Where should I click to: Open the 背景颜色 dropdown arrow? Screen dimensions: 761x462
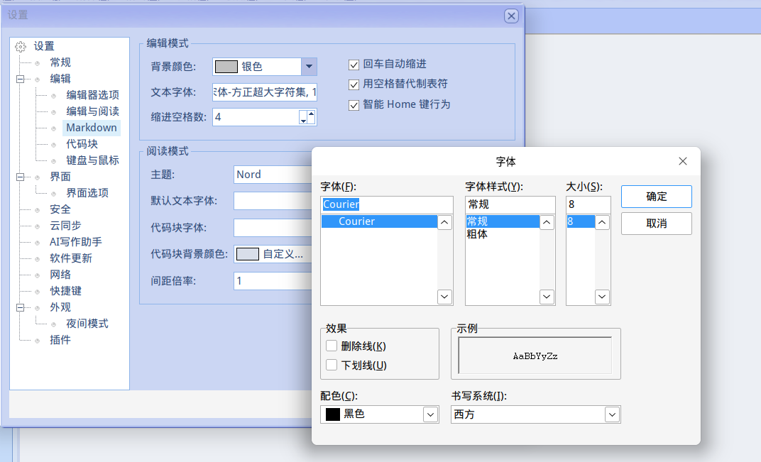(310, 67)
